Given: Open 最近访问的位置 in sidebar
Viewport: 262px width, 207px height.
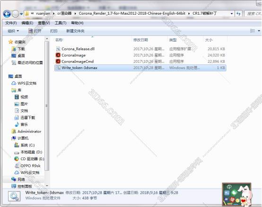Looking at the screenshot, I should point(27,62).
